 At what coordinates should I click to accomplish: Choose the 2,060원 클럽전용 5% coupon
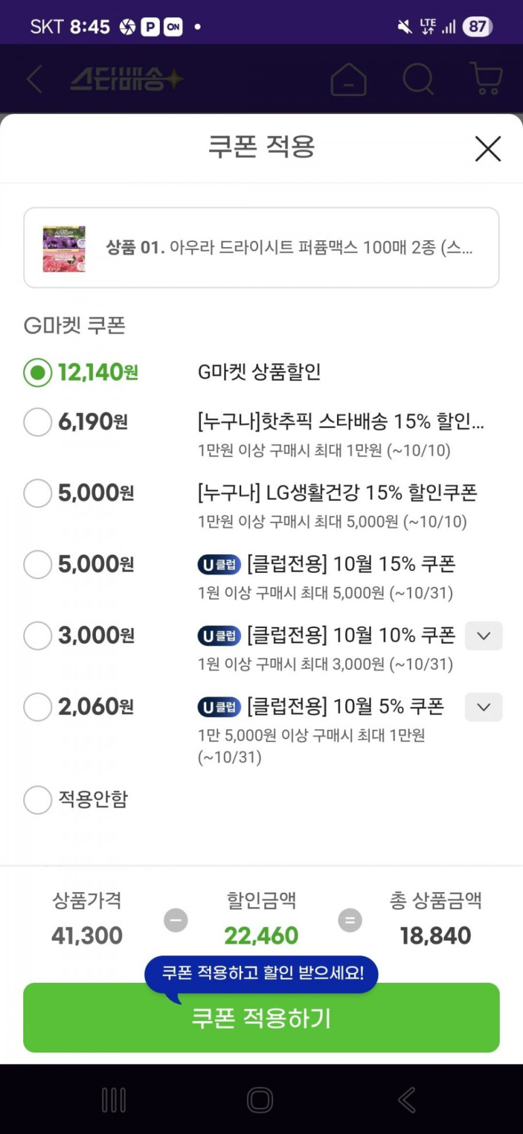click(x=38, y=707)
